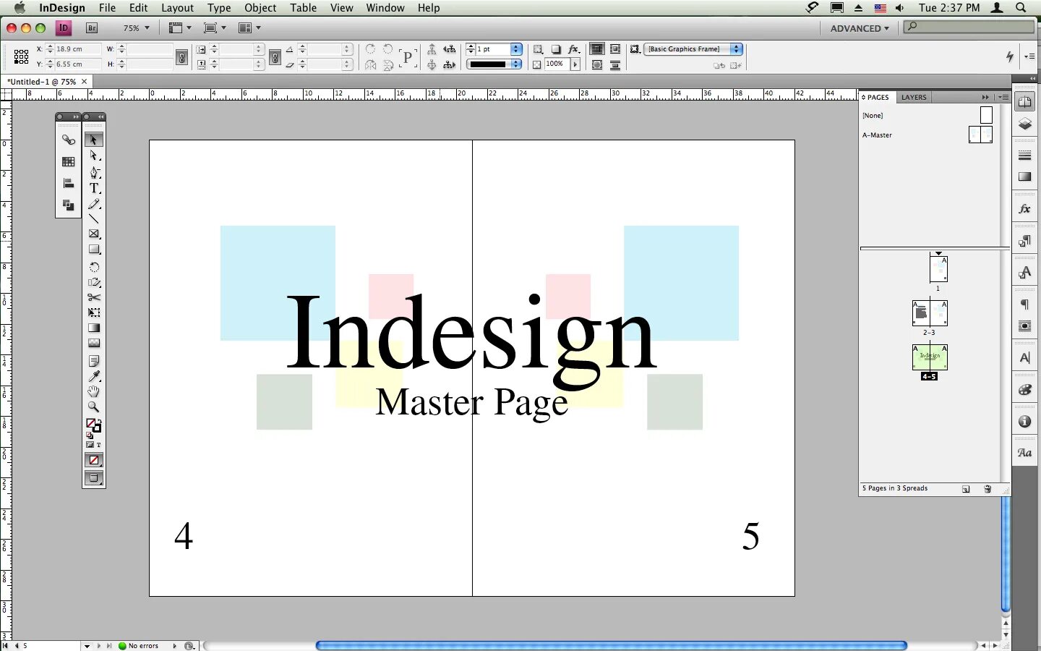Open the page number dropdown in status bar
This screenshot has width=1041, height=651.
point(87,646)
